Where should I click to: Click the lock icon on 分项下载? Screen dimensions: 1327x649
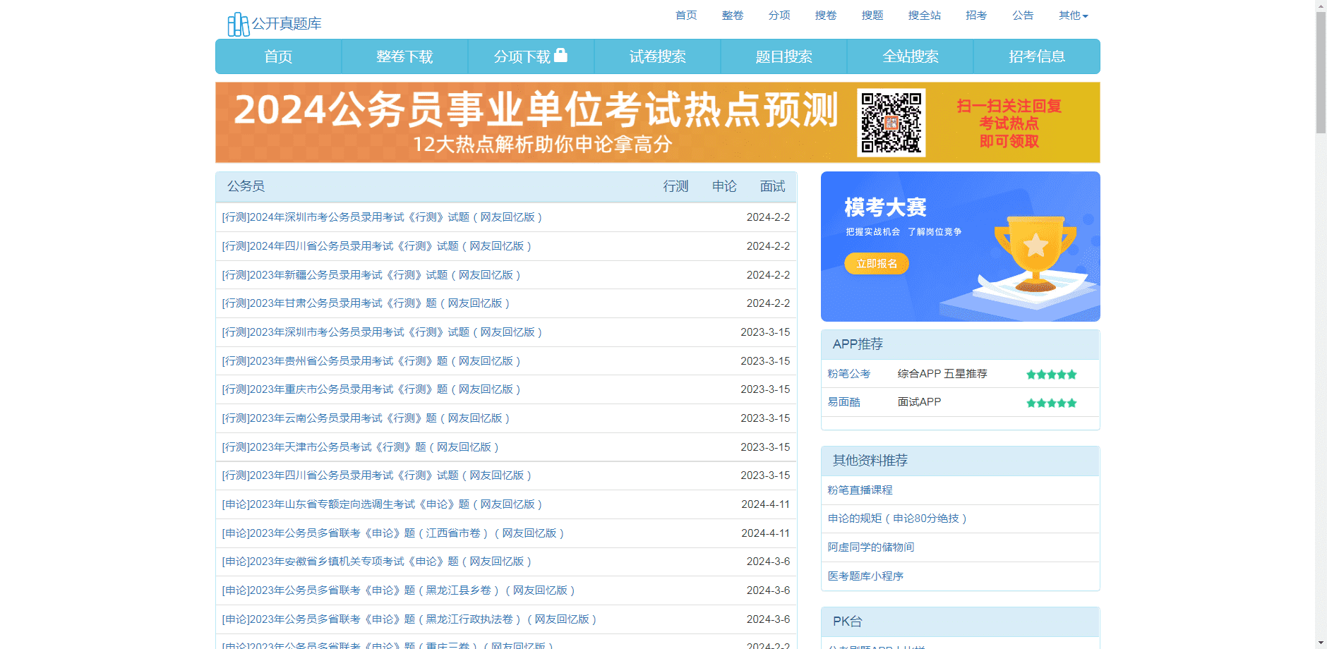(x=561, y=55)
